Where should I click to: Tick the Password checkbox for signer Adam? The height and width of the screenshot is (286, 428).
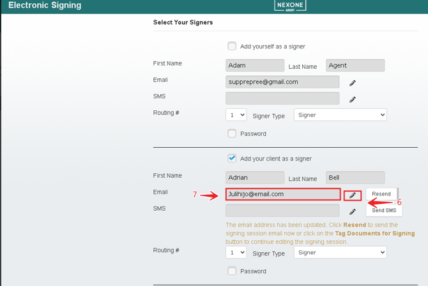(x=232, y=133)
